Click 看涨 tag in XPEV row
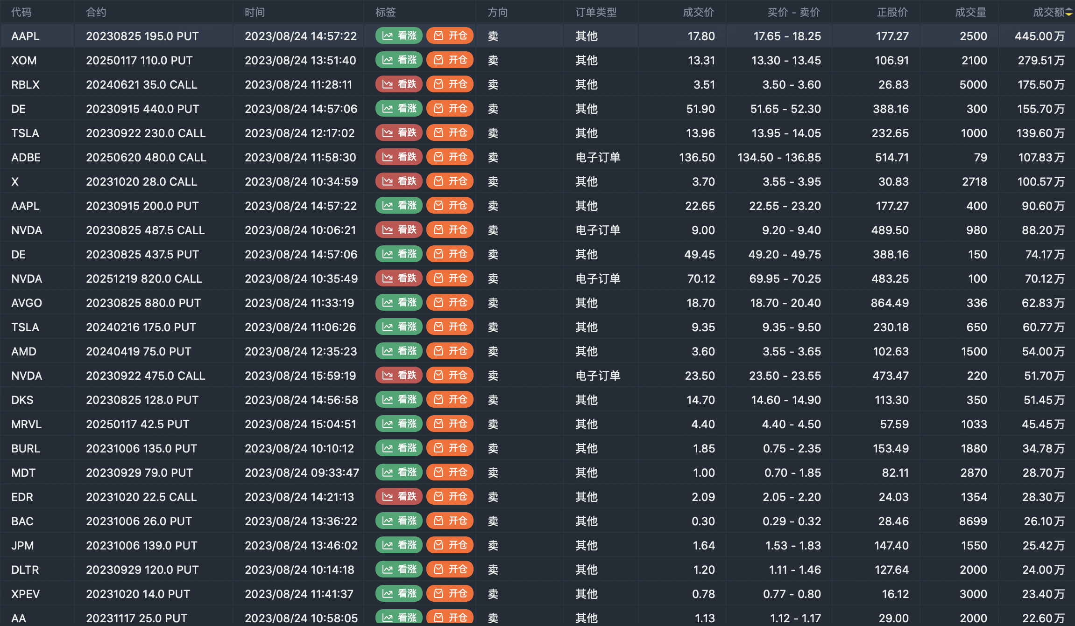Screen dimensions: 1075x626 399,594
